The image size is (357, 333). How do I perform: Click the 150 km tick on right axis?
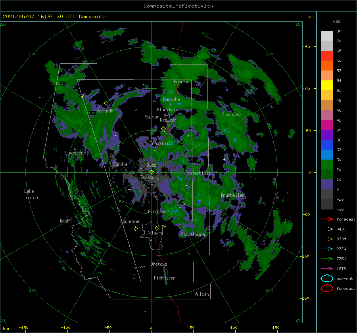click(x=306, y=47)
